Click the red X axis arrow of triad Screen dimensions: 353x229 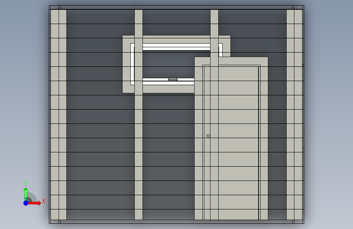(35, 203)
